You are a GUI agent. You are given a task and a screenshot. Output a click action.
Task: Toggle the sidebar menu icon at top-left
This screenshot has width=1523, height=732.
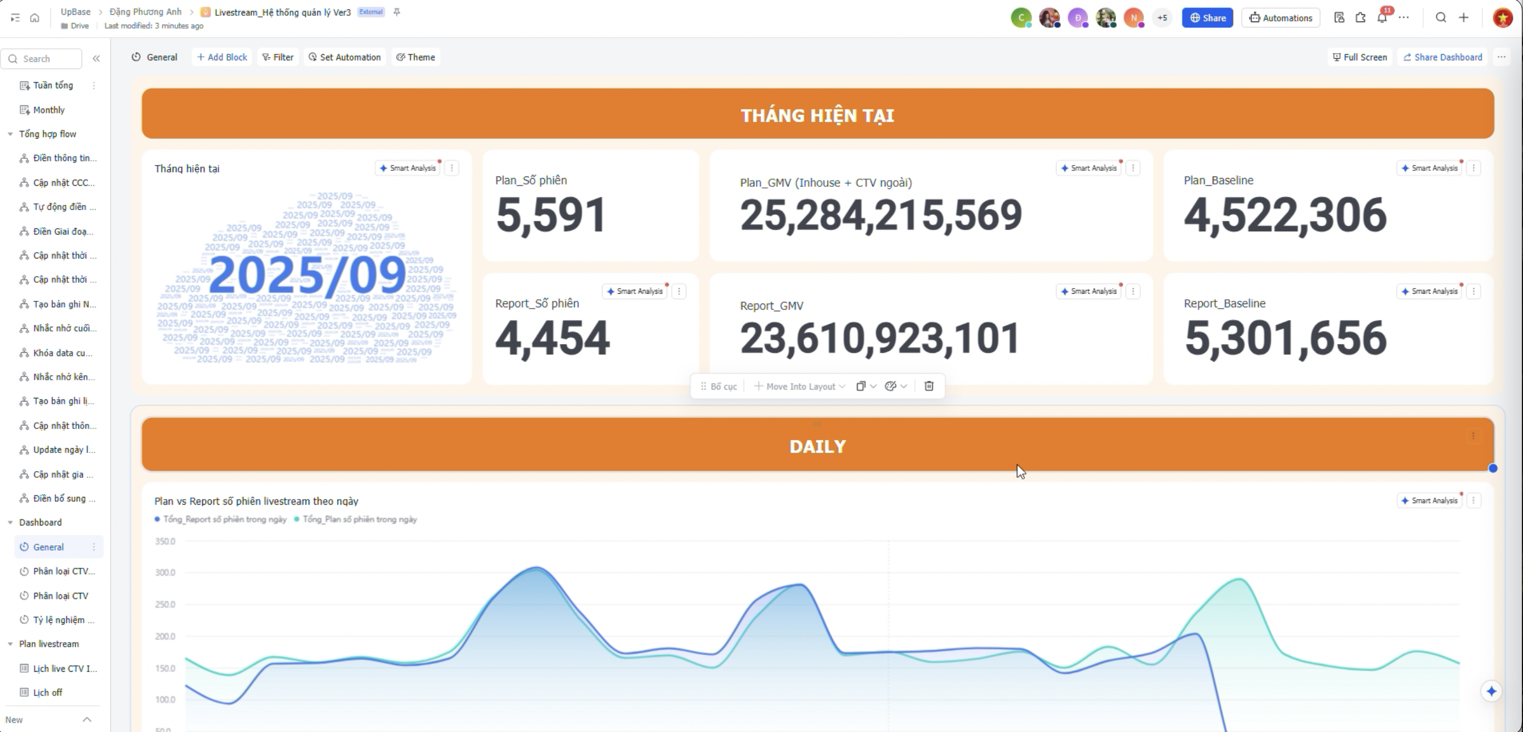[15, 18]
